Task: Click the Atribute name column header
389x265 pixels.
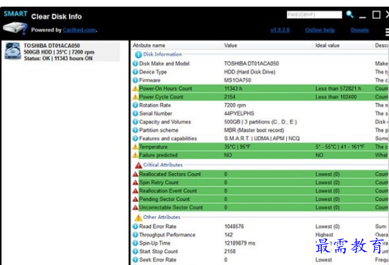Action: pos(149,45)
